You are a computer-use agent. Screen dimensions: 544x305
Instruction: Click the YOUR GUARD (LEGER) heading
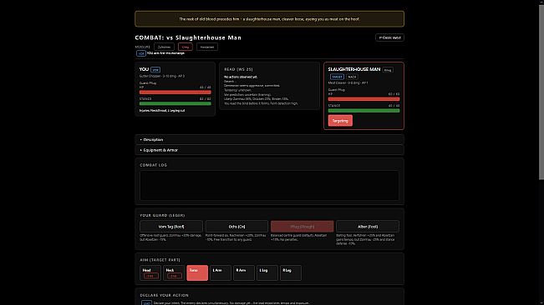coord(162,216)
